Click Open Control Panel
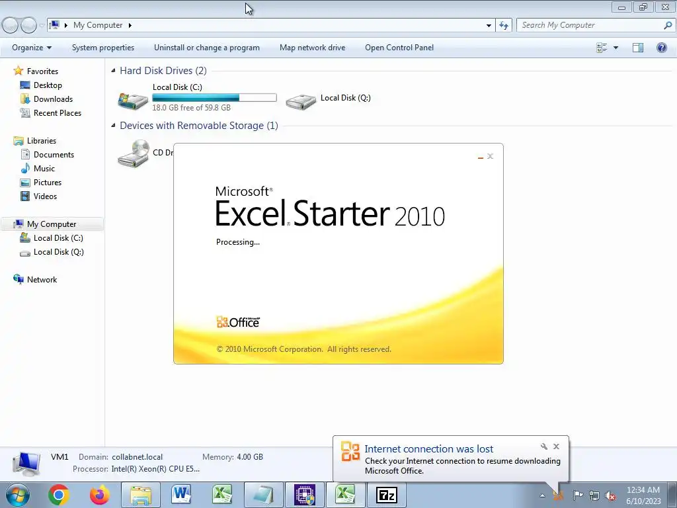Image resolution: width=677 pixels, height=508 pixels. [399, 48]
